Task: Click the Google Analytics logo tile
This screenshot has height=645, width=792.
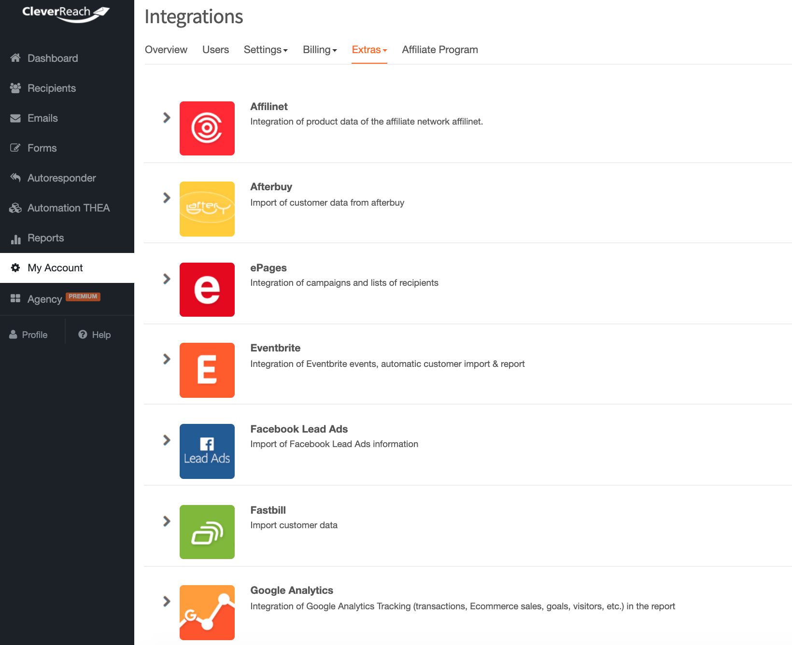Action: pyautogui.click(x=207, y=613)
